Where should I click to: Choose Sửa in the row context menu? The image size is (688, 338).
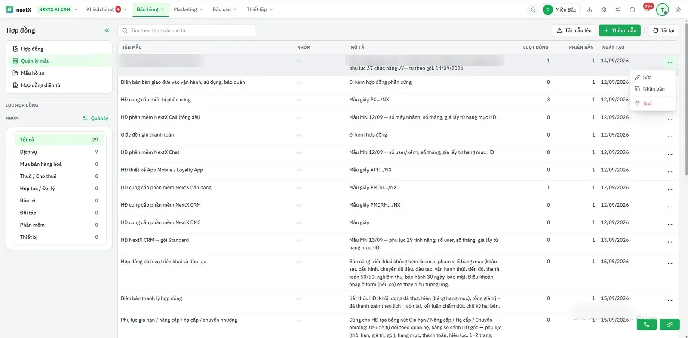pos(653,77)
